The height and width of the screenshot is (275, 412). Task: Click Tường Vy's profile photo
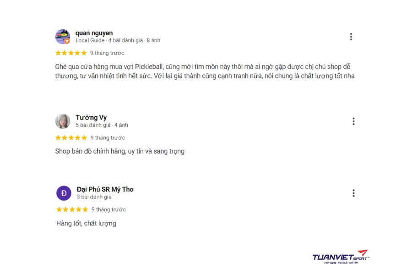(63, 121)
